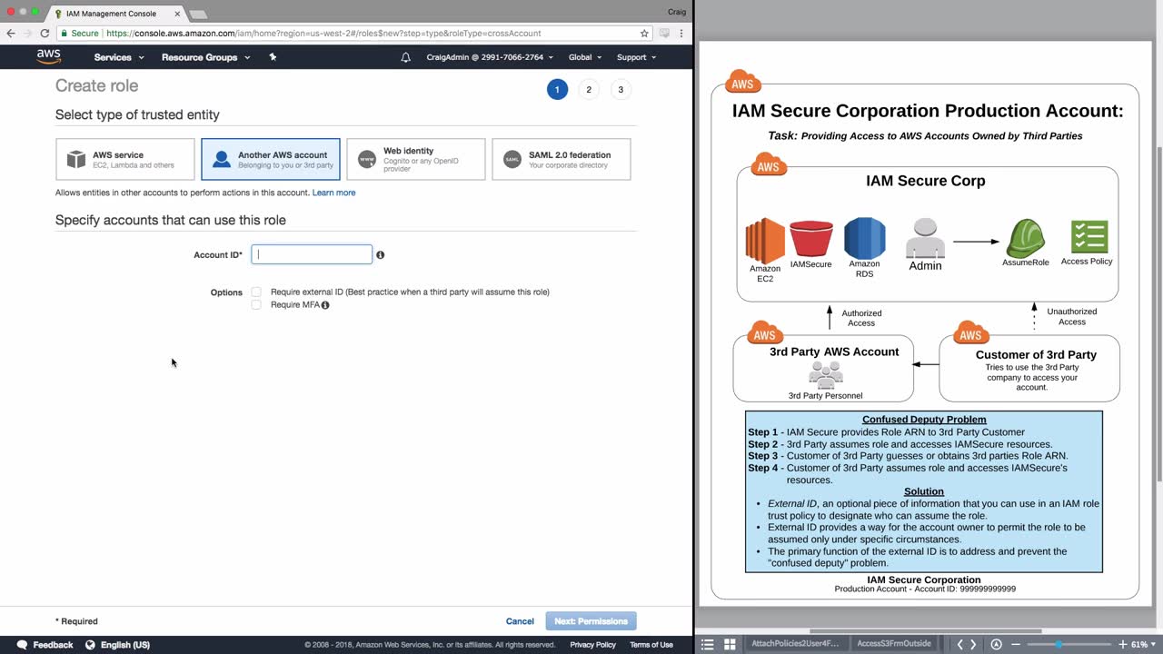Screen dimensions: 1163x654
Task: Select the SAML 2.0 federation entity type
Action: 561,159
